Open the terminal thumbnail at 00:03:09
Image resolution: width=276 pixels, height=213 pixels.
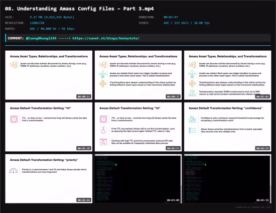[x=138, y=179]
